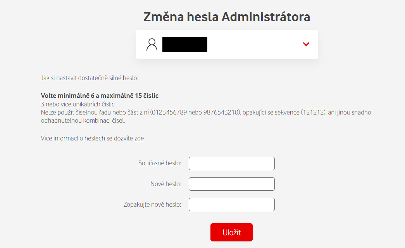Click the user profile silhouette icon
Screen dimensions: 405x248
pos(152,44)
